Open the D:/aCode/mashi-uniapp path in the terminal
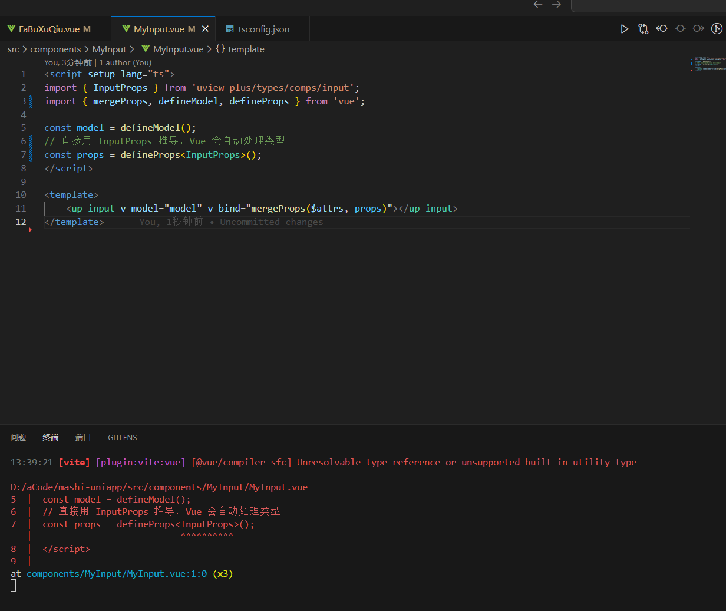The width and height of the screenshot is (726, 611). [159, 487]
